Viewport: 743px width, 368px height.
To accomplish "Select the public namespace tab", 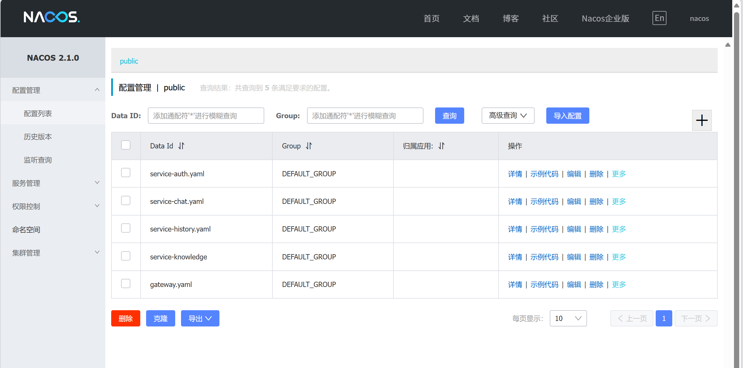I will 129,61.
